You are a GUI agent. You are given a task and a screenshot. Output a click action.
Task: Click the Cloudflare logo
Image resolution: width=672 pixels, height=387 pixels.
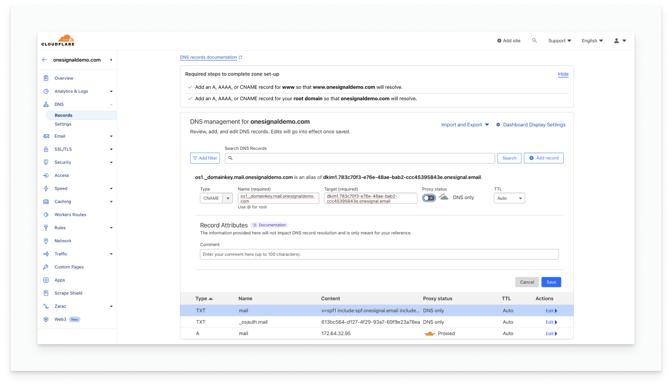(x=58, y=40)
